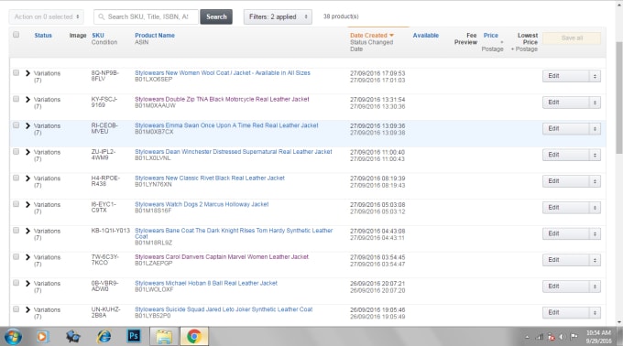The width and height of the screenshot is (623, 346).
Task: Open Styloewears Bane Coat Dark Knight link
Action: point(234,233)
